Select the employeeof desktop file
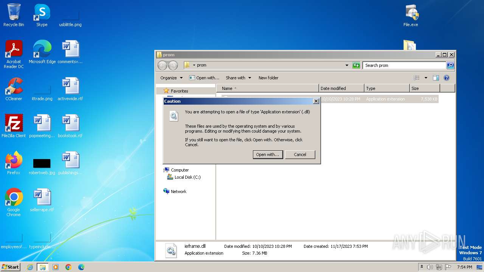 pos(14,240)
